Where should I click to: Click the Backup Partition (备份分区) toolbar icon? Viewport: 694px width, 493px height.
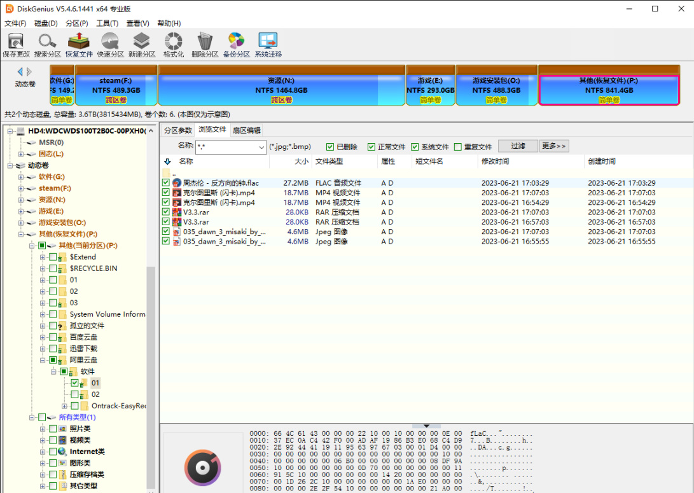pos(237,41)
